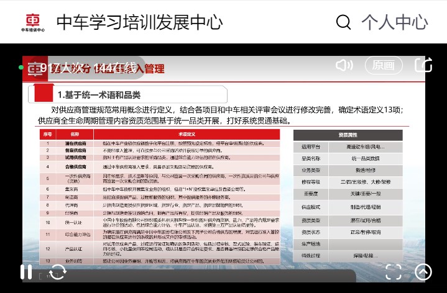
Task: Click the 资质属性 header
Action: click(x=348, y=135)
